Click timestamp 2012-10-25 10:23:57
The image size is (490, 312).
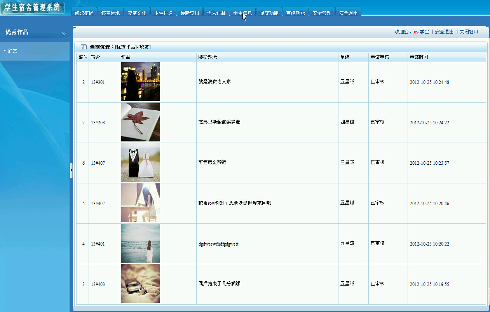tap(429, 163)
